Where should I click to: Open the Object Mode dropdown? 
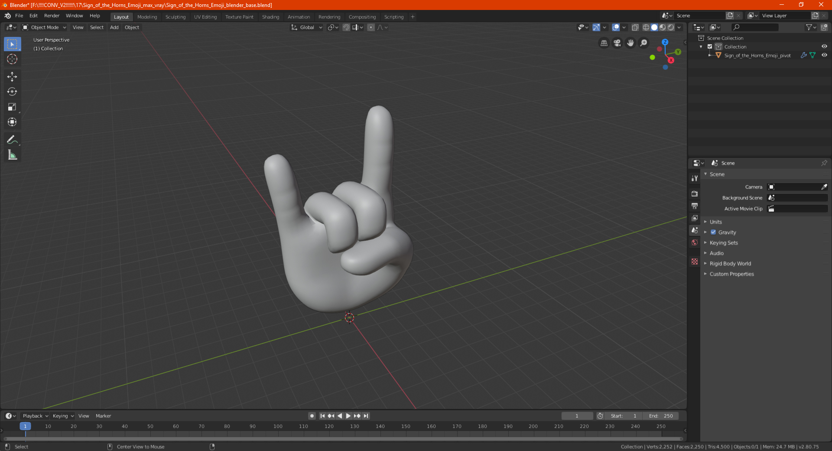[44, 27]
